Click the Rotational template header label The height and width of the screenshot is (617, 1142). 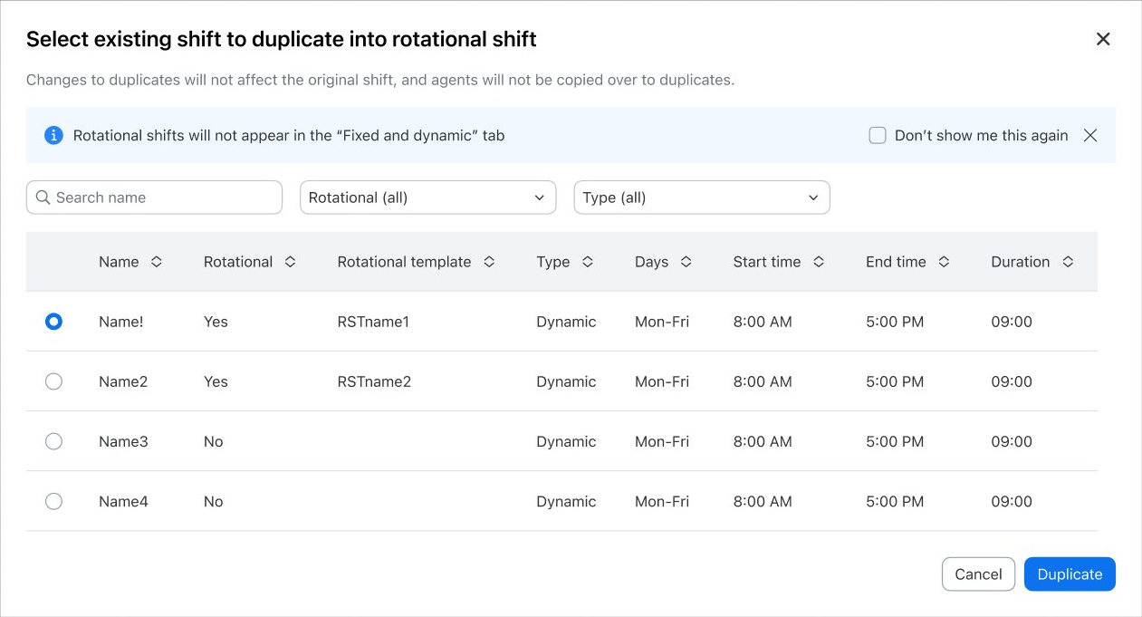pos(404,262)
